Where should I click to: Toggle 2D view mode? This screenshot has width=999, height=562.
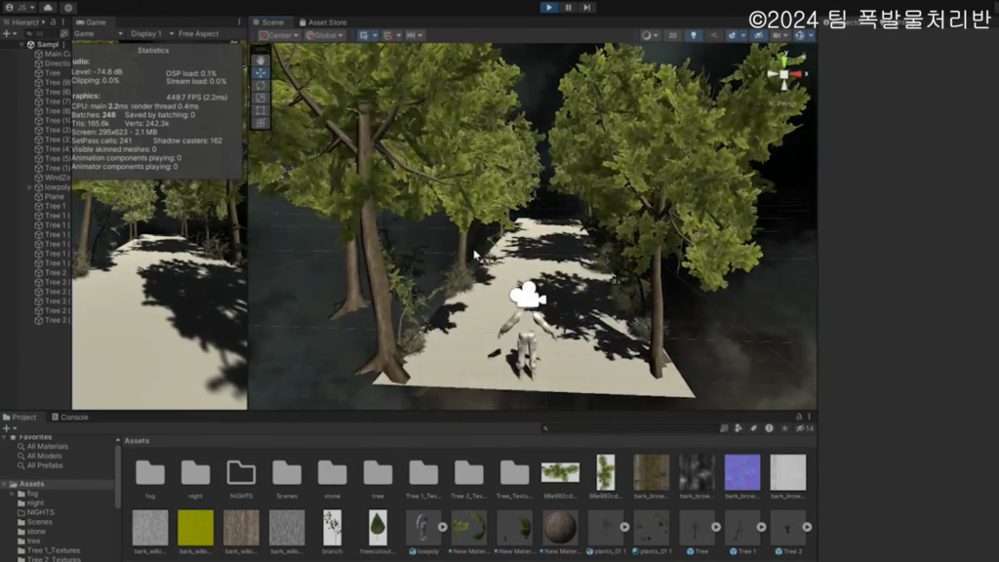point(672,35)
